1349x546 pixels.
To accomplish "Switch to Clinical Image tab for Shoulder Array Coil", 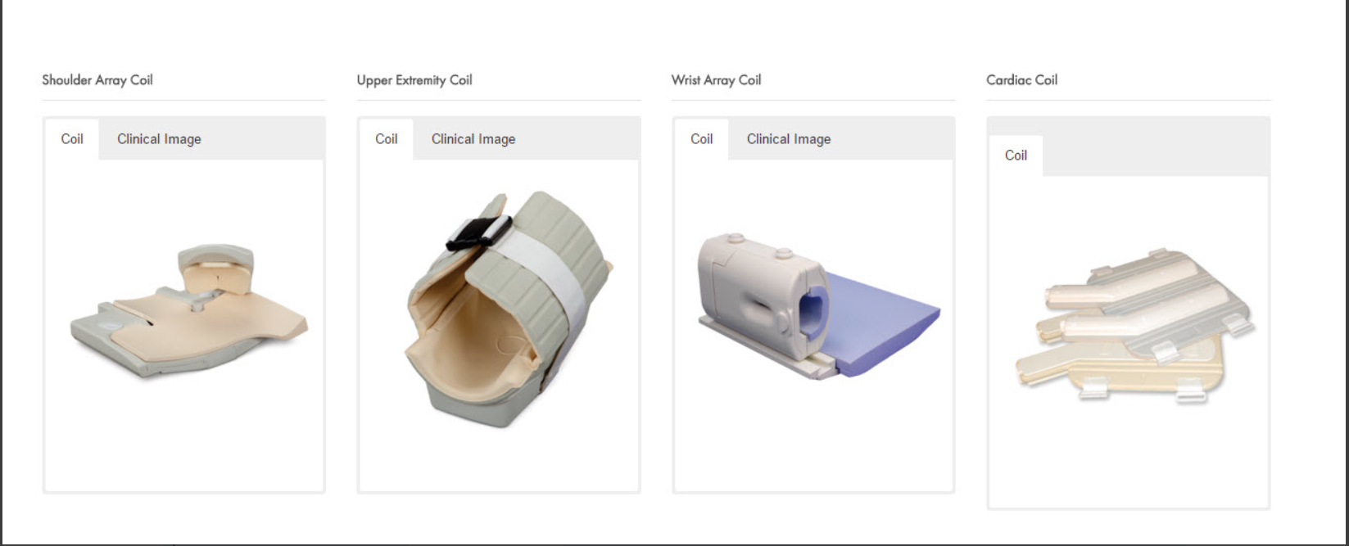I will point(159,139).
